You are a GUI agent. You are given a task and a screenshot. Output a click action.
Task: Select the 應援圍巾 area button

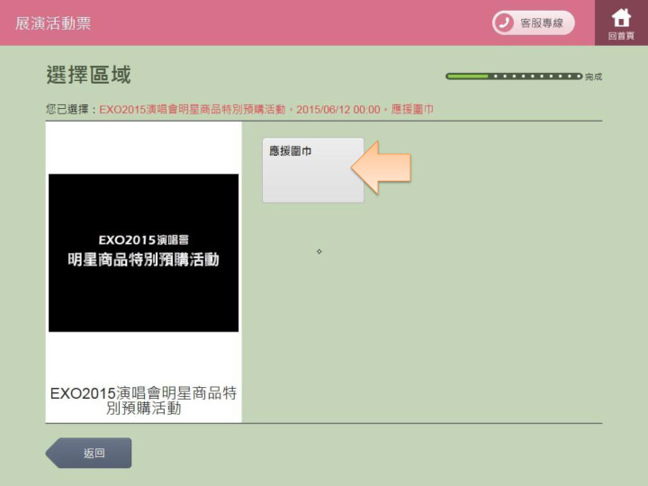[313, 170]
